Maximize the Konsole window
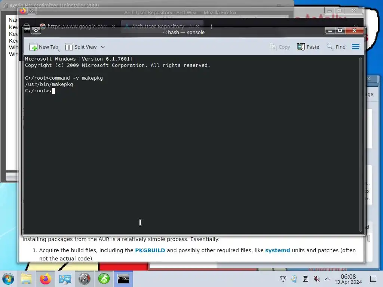The image size is (383, 287). (340, 30)
